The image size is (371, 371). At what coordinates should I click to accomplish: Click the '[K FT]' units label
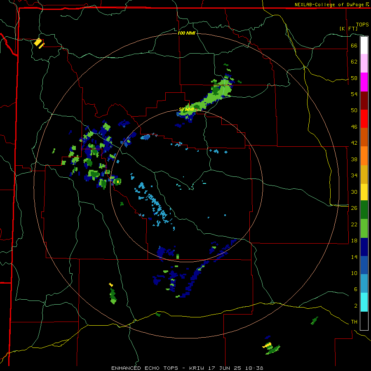point(348,28)
